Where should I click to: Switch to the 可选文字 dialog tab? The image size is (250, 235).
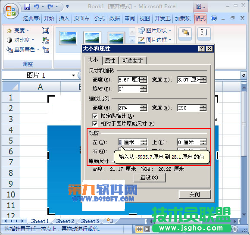click(x=132, y=61)
